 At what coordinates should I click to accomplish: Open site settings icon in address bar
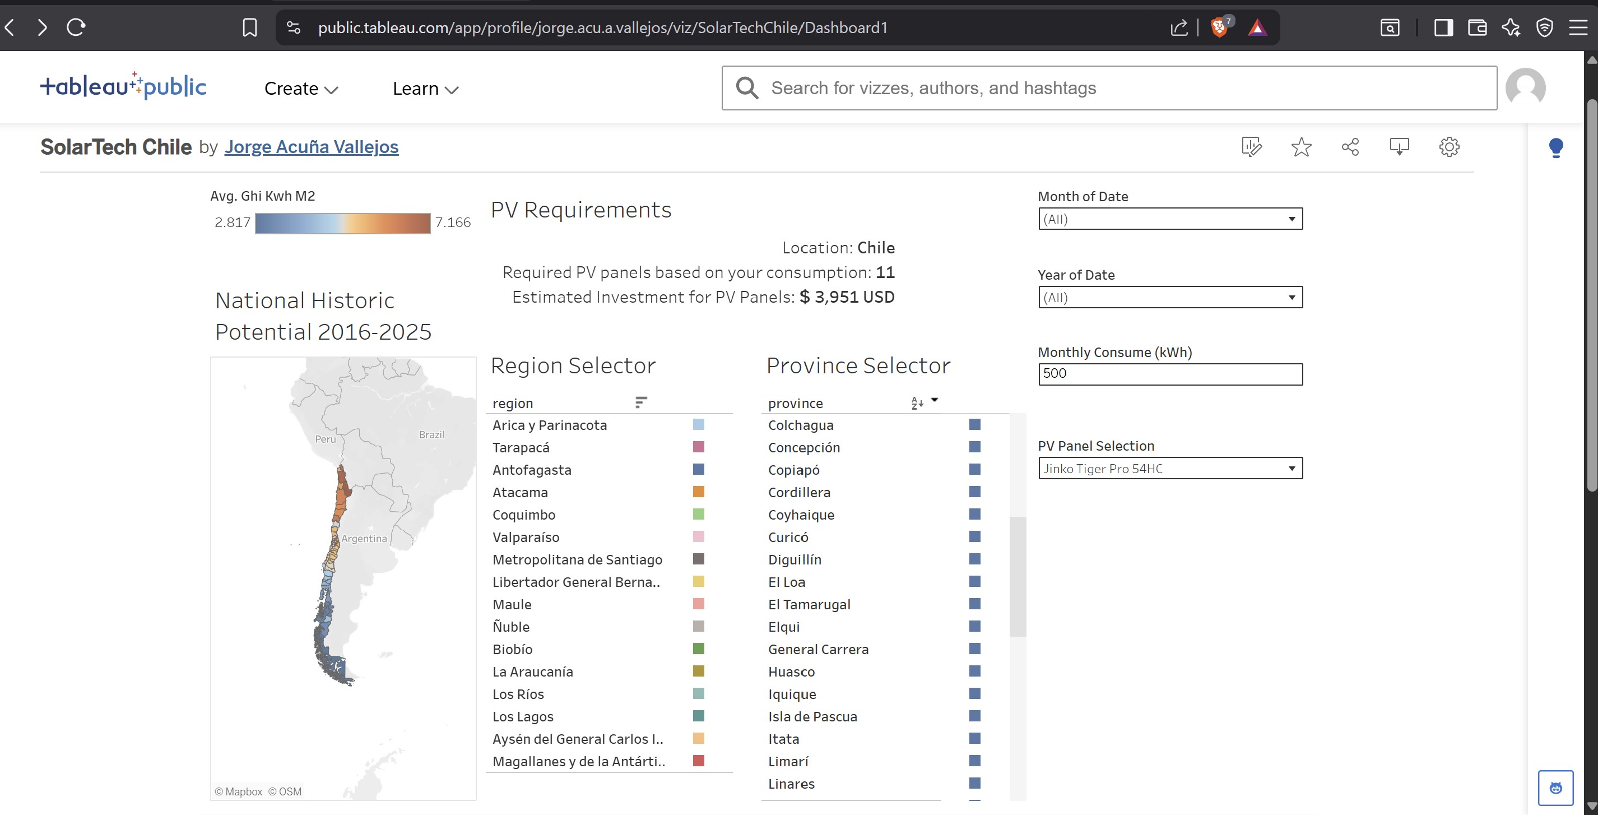click(294, 27)
